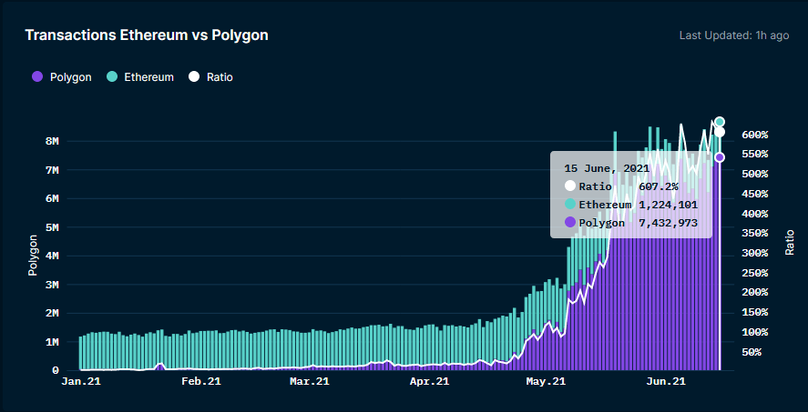
Task: Click the purple Polygon legend dot
Action: tap(37, 77)
